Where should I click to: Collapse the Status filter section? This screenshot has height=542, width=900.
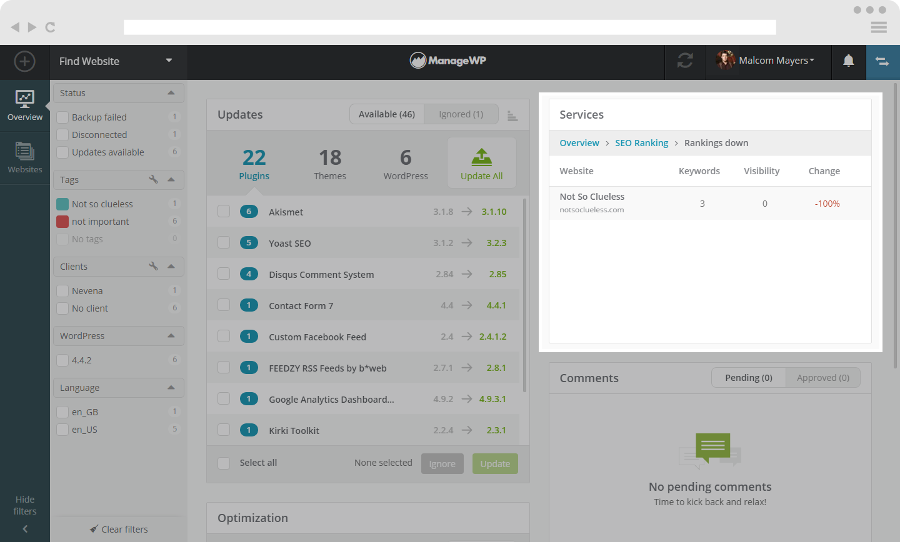click(171, 93)
